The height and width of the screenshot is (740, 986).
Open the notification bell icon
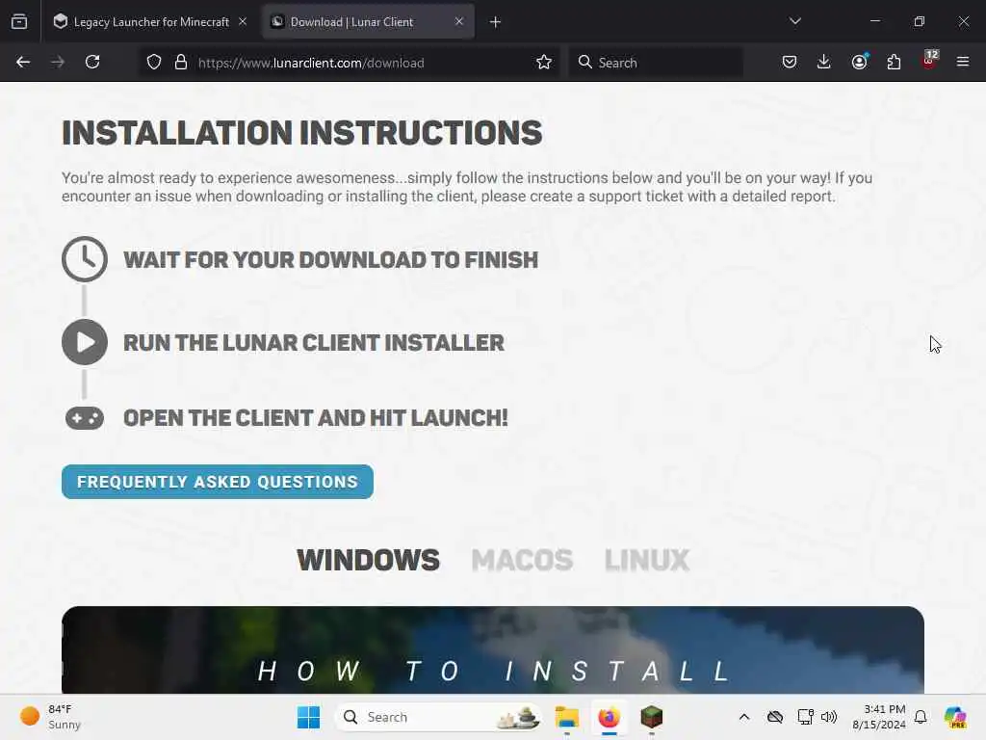(921, 717)
